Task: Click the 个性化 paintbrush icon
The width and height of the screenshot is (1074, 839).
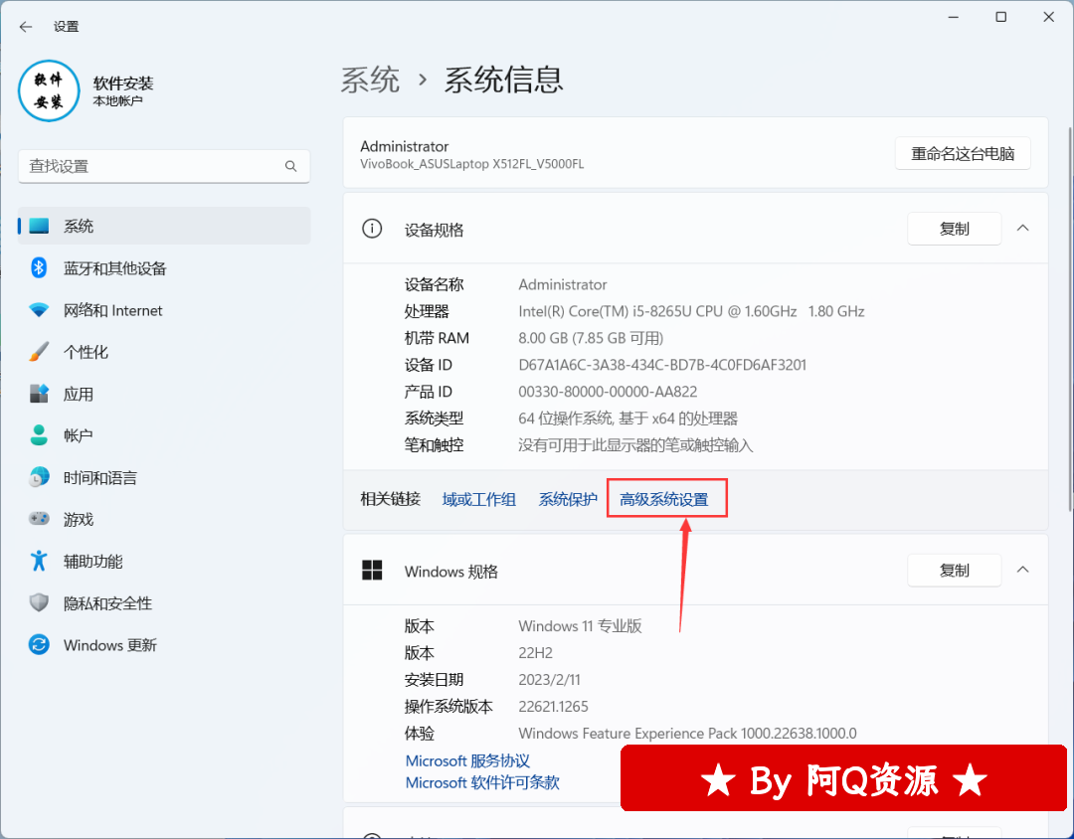Action: 39,352
